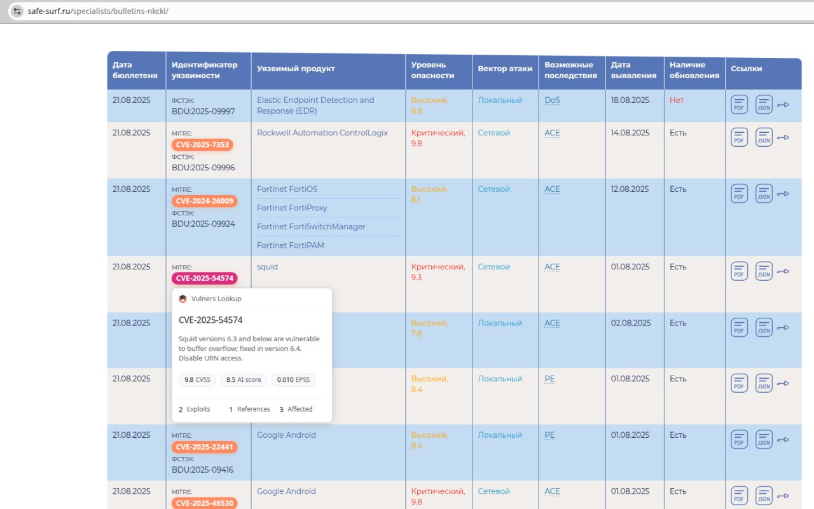Click the DoS consequence link
Viewport: 814px width, 509px height.
(552, 100)
